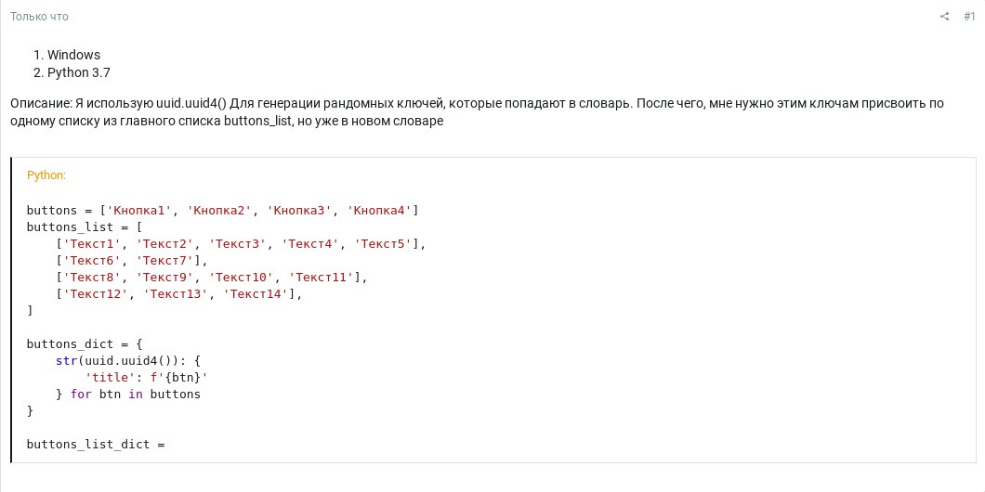Place cursor on 'Кнопка4' string in code
The image size is (985, 492).
(383, 210)
